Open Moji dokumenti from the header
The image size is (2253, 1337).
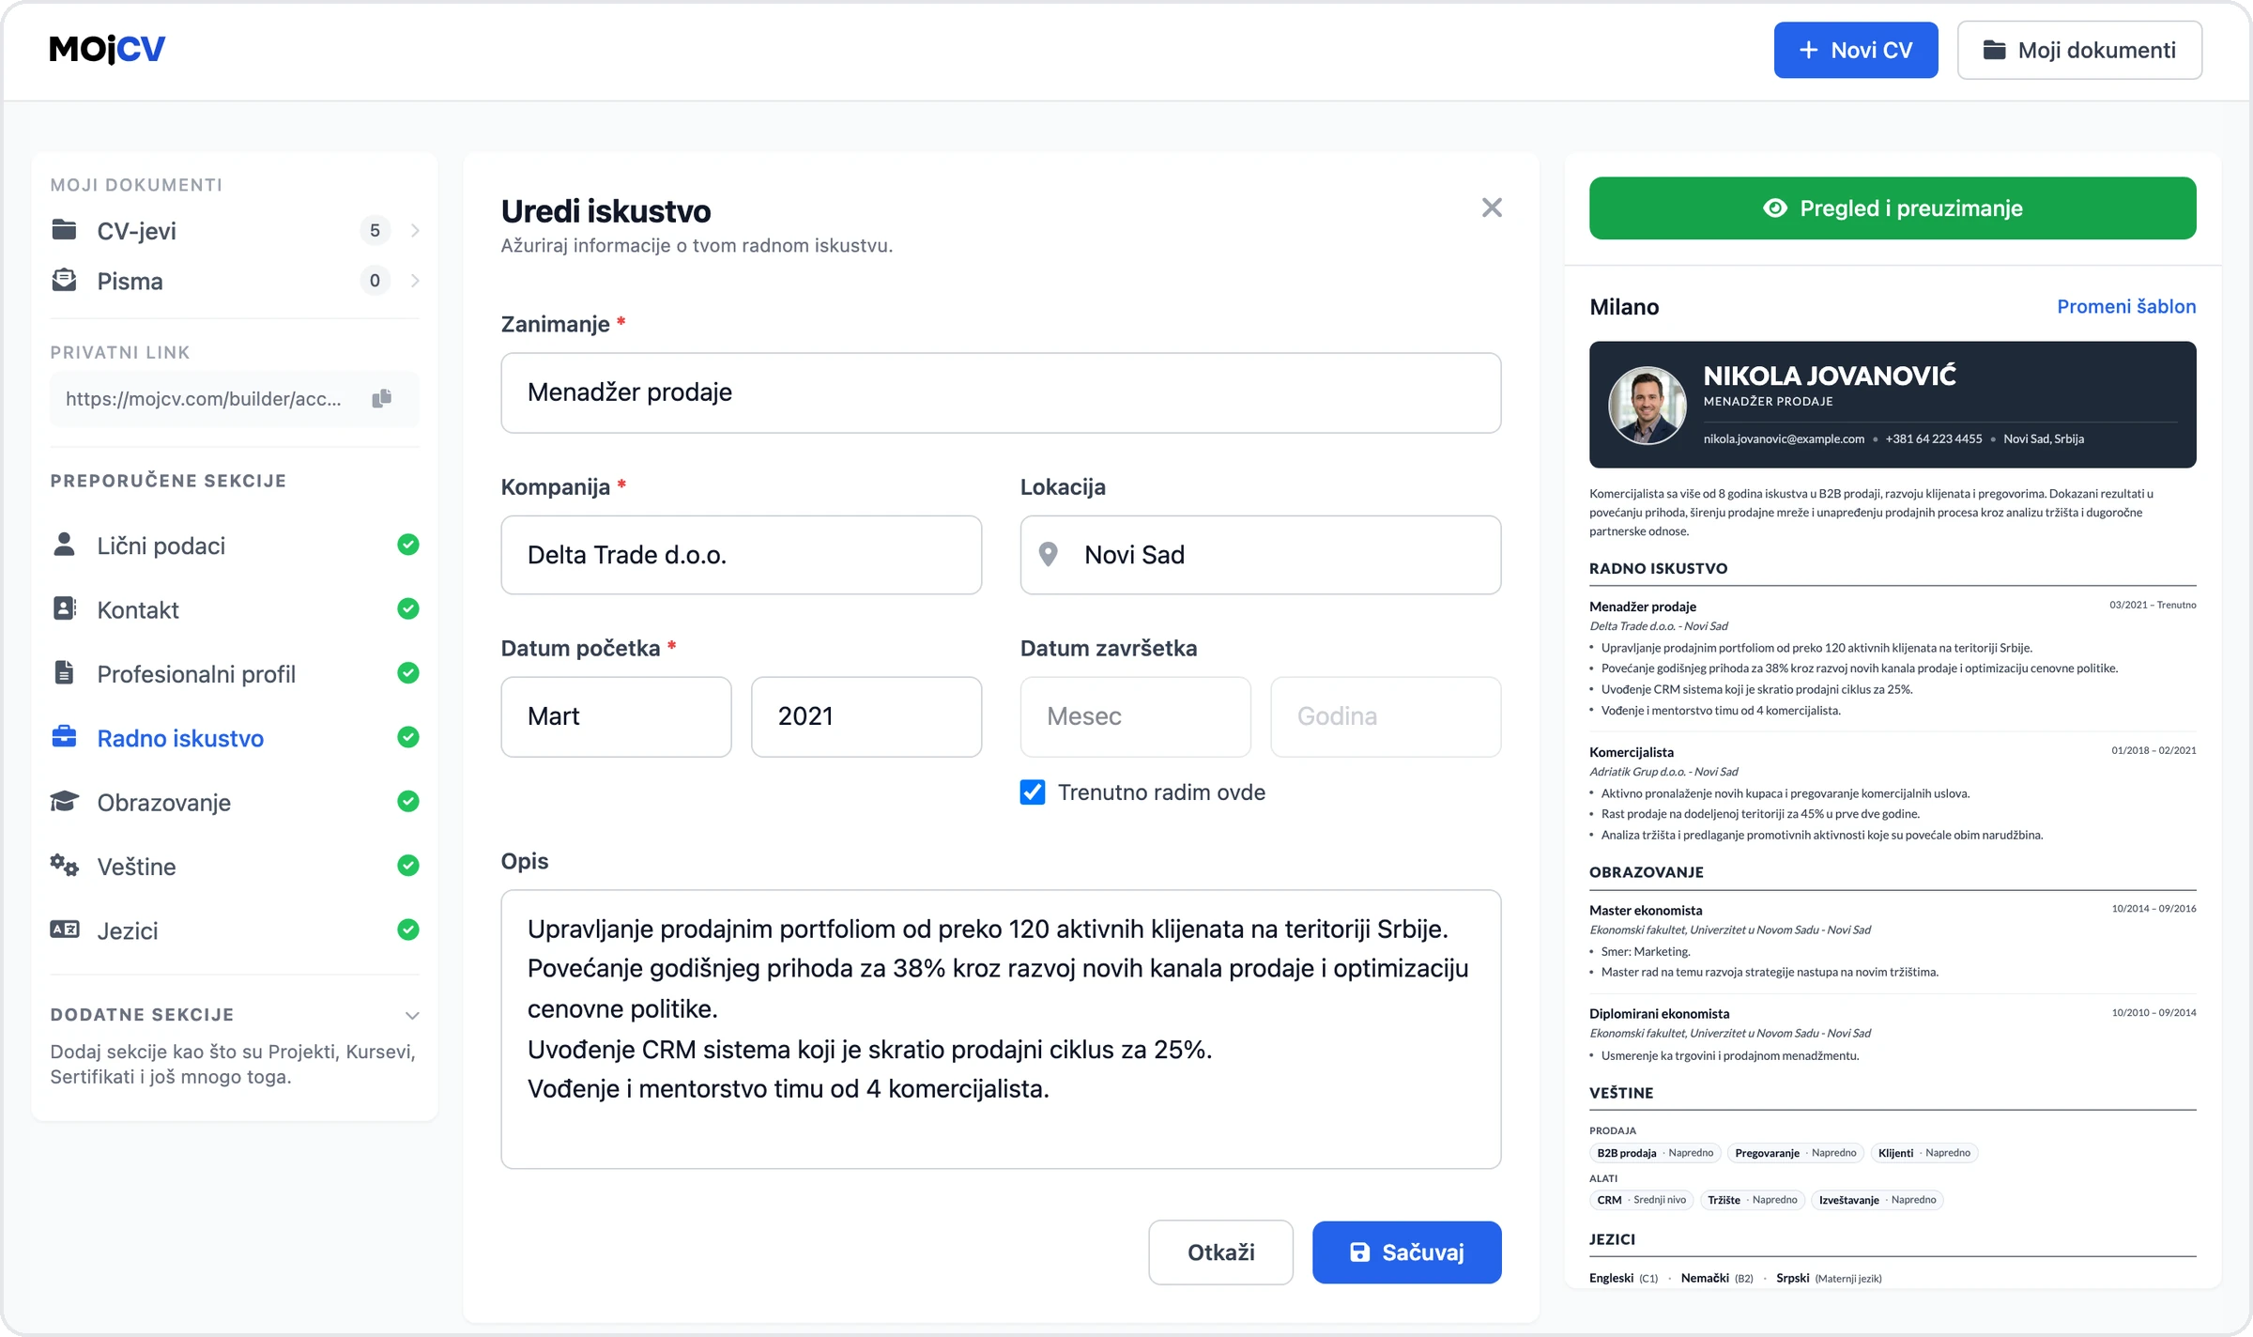click(x=2079, y=50)
